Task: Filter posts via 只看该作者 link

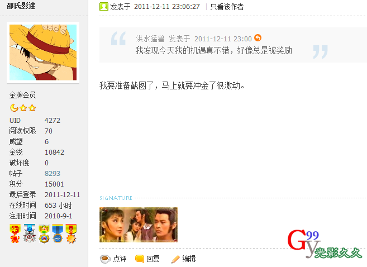Action: (x=227, y=7)
